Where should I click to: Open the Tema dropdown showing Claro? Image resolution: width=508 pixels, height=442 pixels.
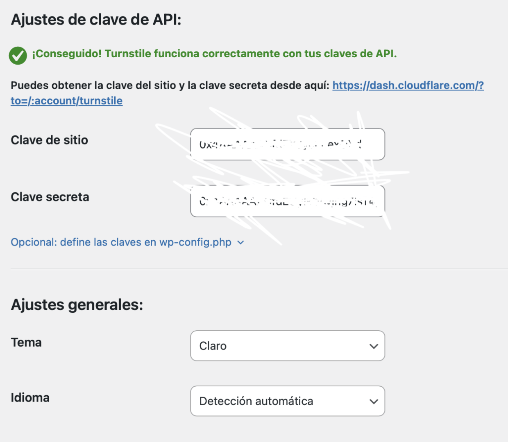pyautogui.click(x=287, y=346)
